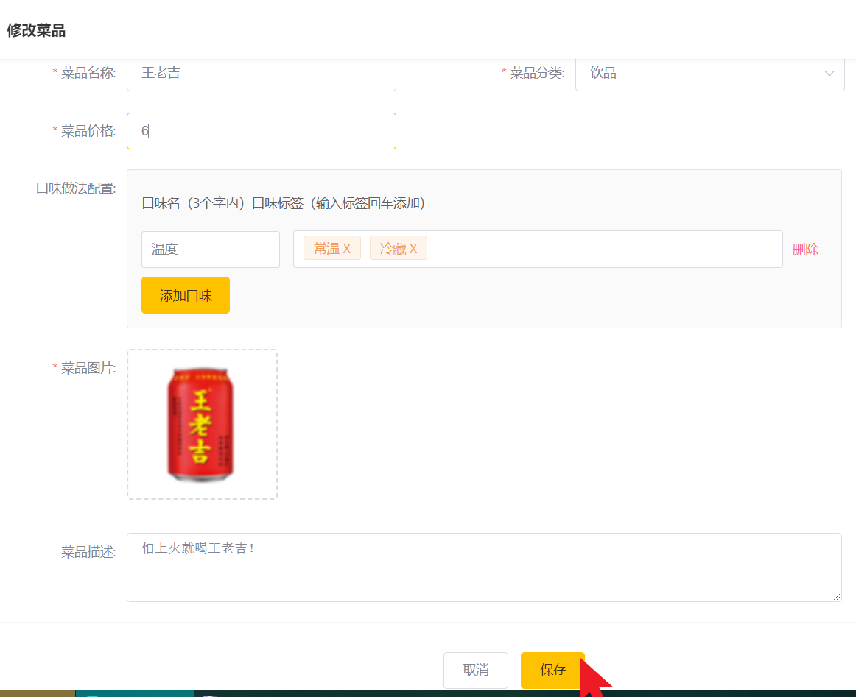Click the yellow 添加口味 button
Viewport: 856px width, 697px height.
pyautogui.click(x=186, y=295)
